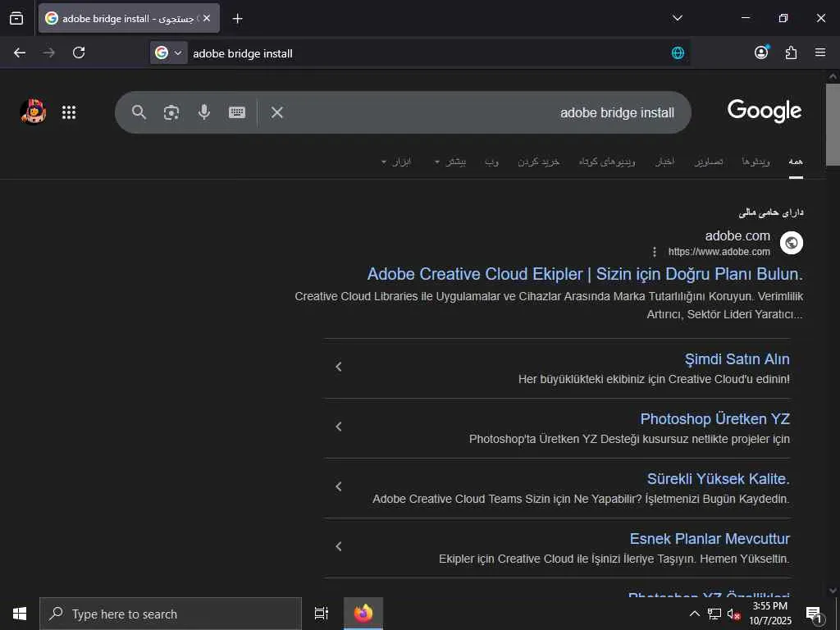Go to Google homepage via logo
The height and width of the screenshot is (630, 840).
pyautogui.click(x=765, y=111)
